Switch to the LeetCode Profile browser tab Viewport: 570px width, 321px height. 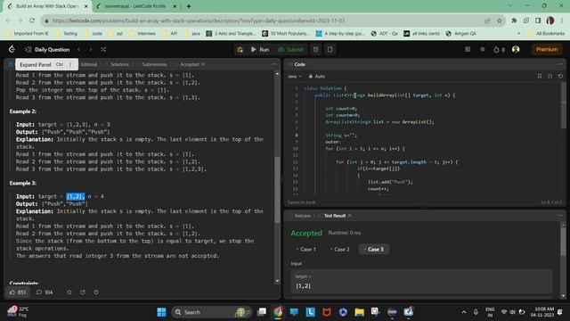[x=134, y=6]
